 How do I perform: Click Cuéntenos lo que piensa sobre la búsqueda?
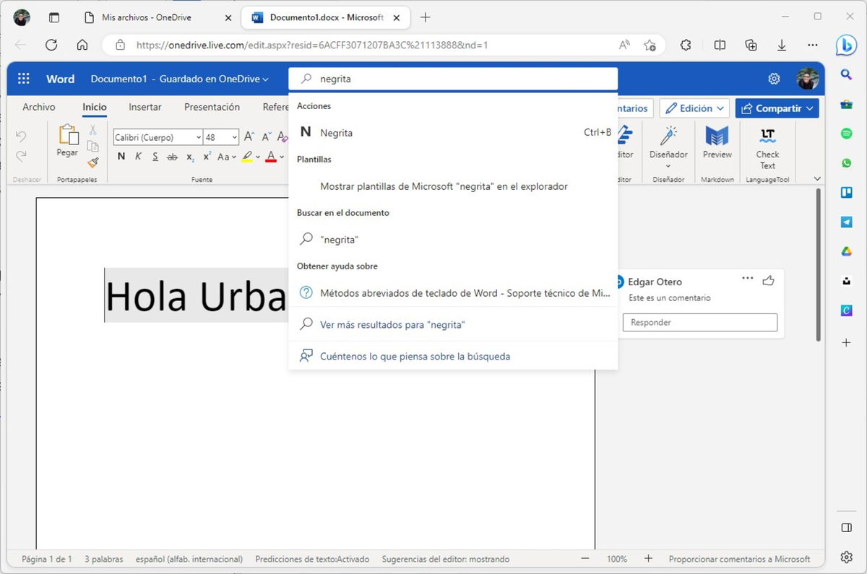[x=453, y=356]
